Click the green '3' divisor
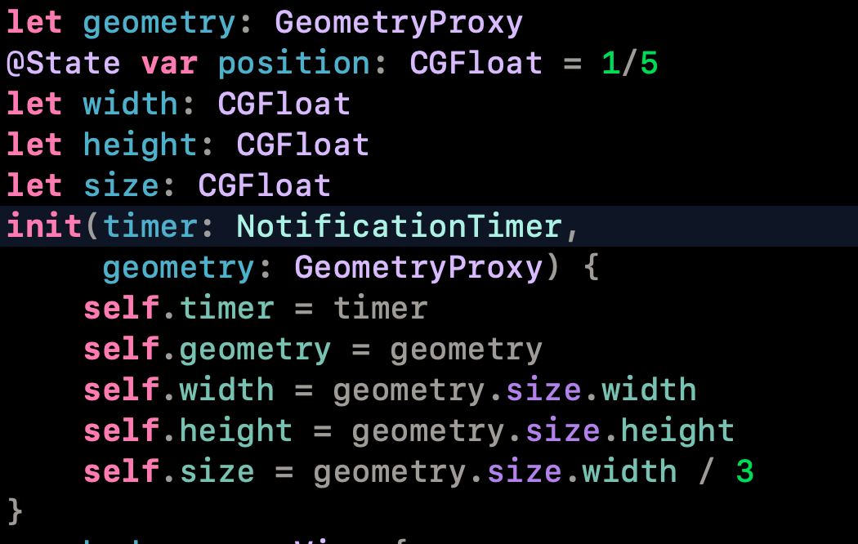The width and height of the screenshot is (858, 544). pyautogui.click(x=744, y=472)
